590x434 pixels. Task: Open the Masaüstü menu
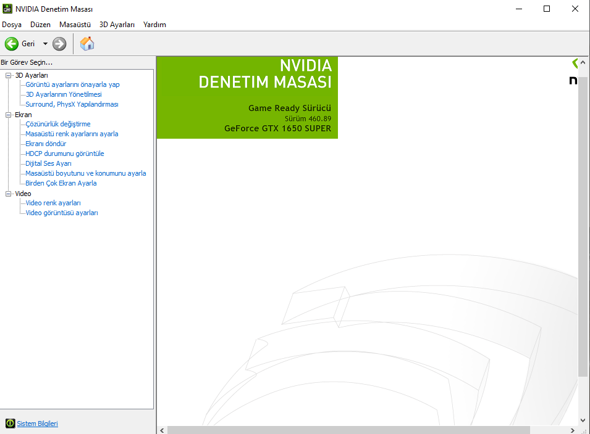tap(75, 25)
